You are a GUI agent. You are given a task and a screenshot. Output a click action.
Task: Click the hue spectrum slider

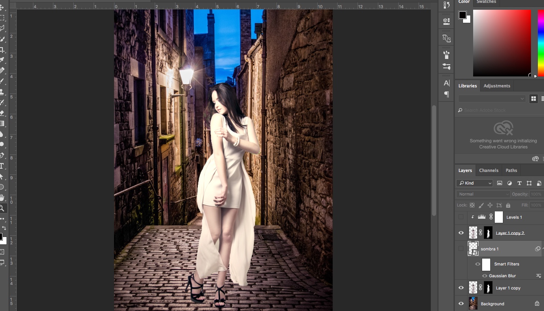tap(541, 43)
